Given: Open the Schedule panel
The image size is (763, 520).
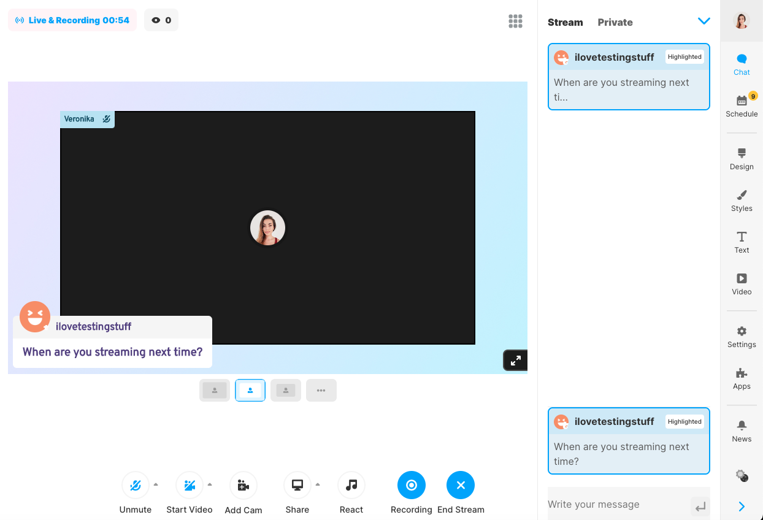Looking at the screenshot, I should point(742,105).
